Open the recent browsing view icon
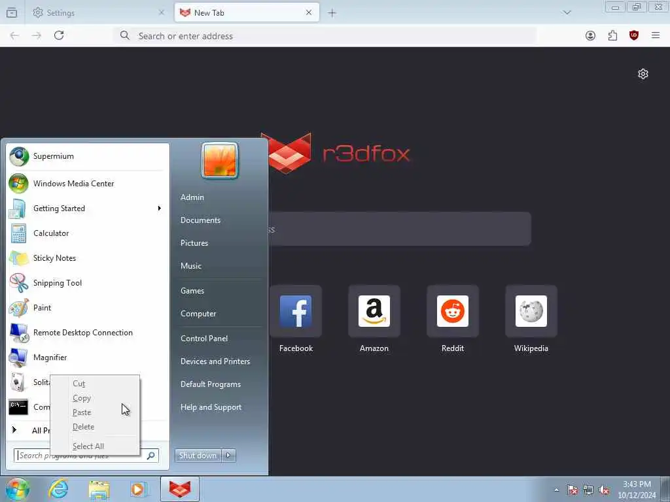Screen dimensions: 670x502 (x=12, y=13)
